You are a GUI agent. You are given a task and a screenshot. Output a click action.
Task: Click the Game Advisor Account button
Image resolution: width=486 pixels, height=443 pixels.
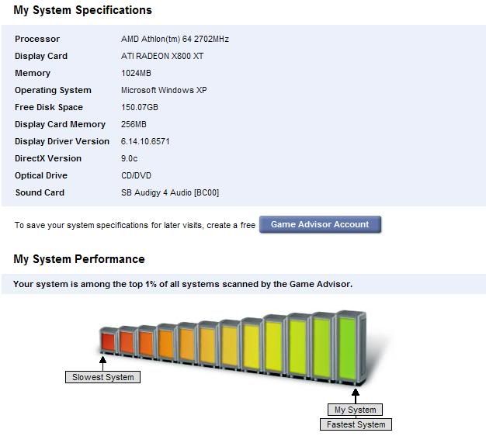[x=320, y=224]
